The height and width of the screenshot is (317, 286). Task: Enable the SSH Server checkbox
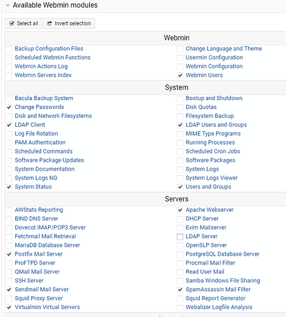[x=9, y=281]
